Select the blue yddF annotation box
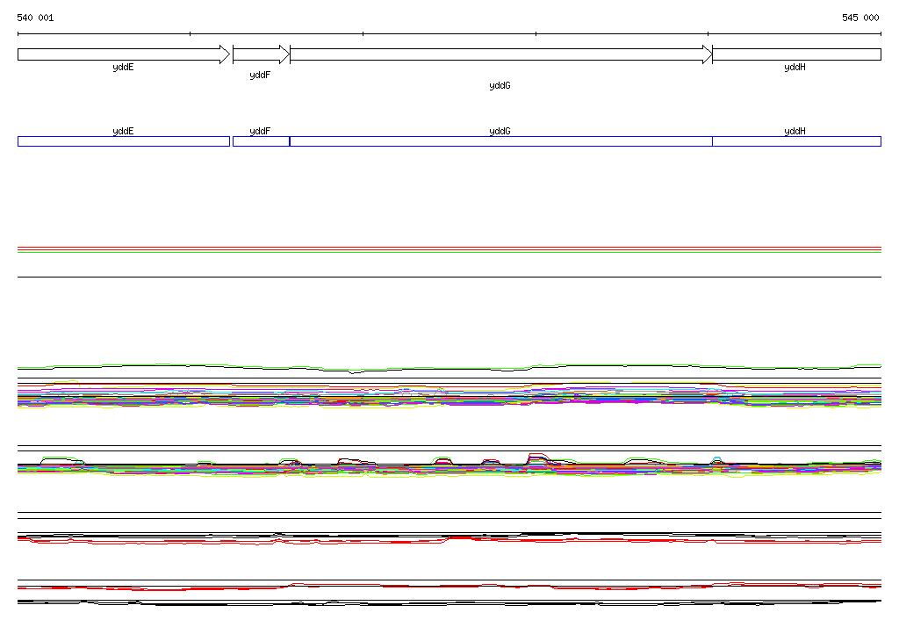 (x=260, y=141)
